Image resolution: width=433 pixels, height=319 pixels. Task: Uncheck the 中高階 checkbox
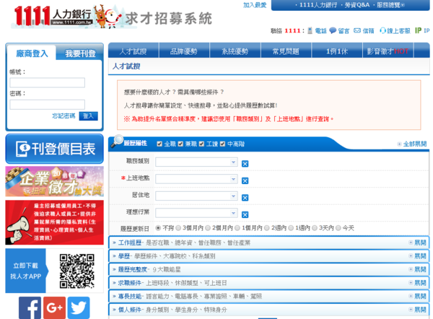tap(222, 144)
